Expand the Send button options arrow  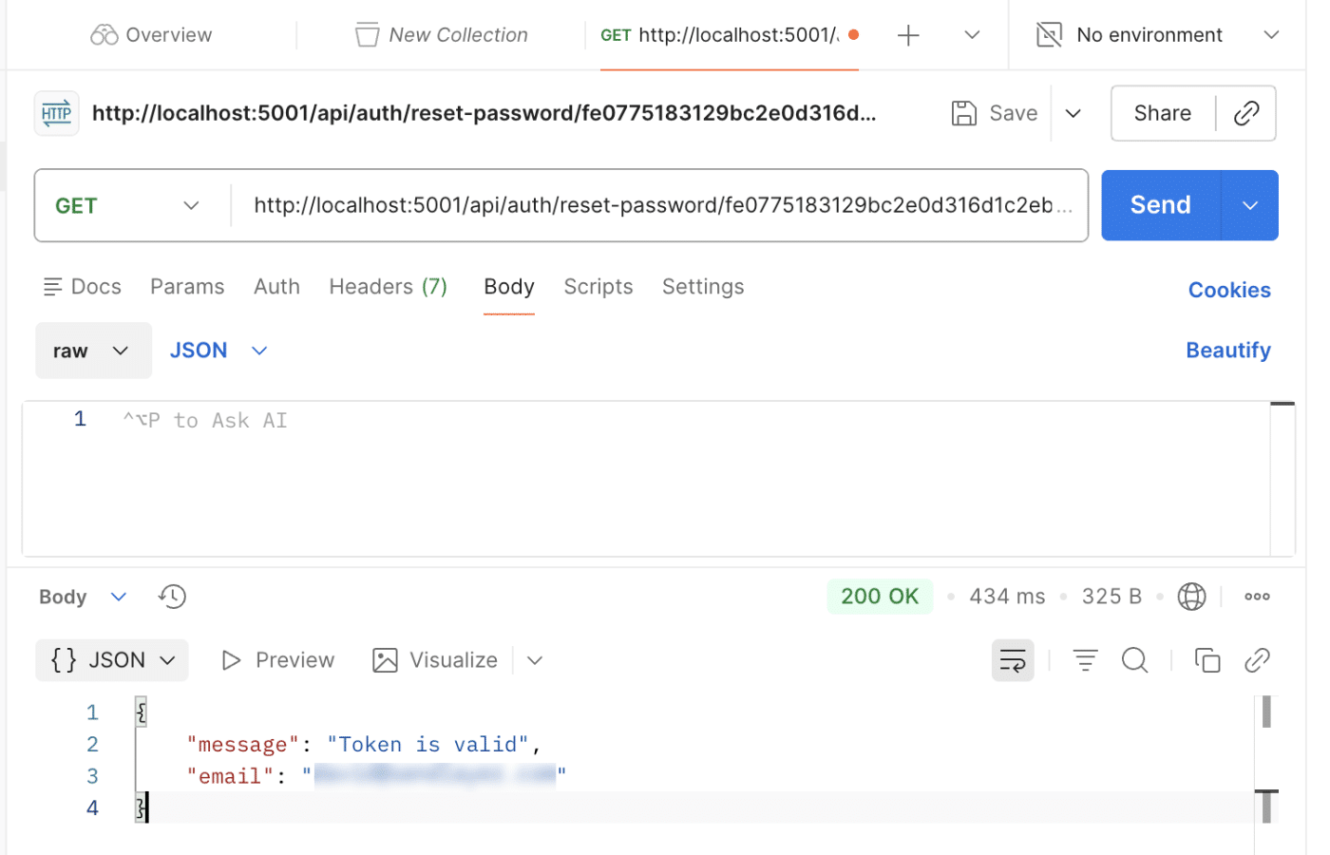pyautogui.click(x=1249, y=204)
